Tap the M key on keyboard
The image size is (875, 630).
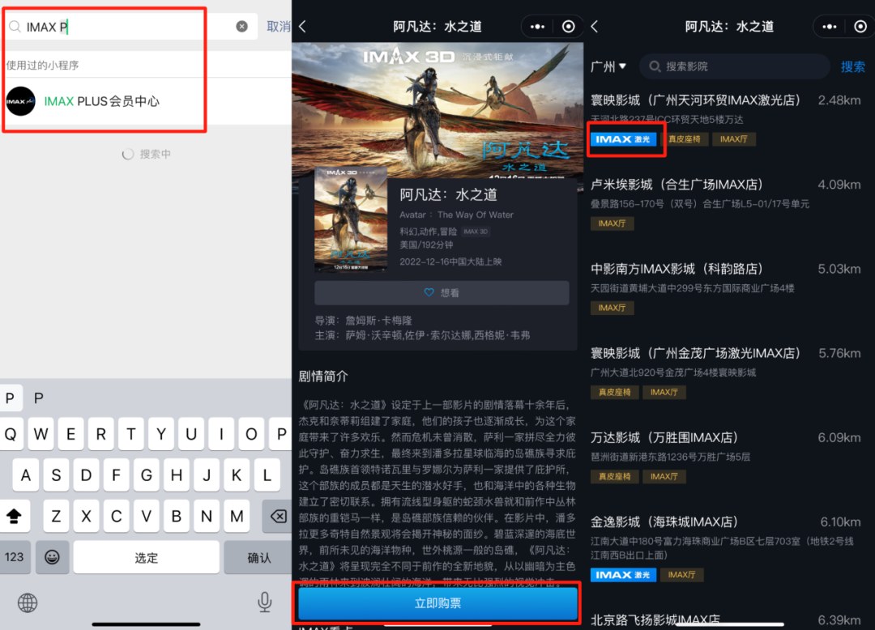coord(237,517)
